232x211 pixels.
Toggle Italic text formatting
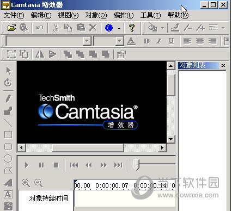(159, 41)
